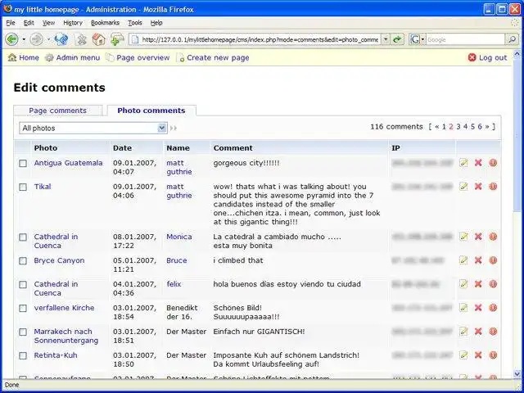
Task: Select the Marrakech nach Sonnenuntergang checkbox
Action: 23,332
